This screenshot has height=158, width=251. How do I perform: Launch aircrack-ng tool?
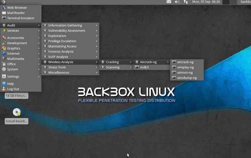pyautogui.click(x=187, y=62)
